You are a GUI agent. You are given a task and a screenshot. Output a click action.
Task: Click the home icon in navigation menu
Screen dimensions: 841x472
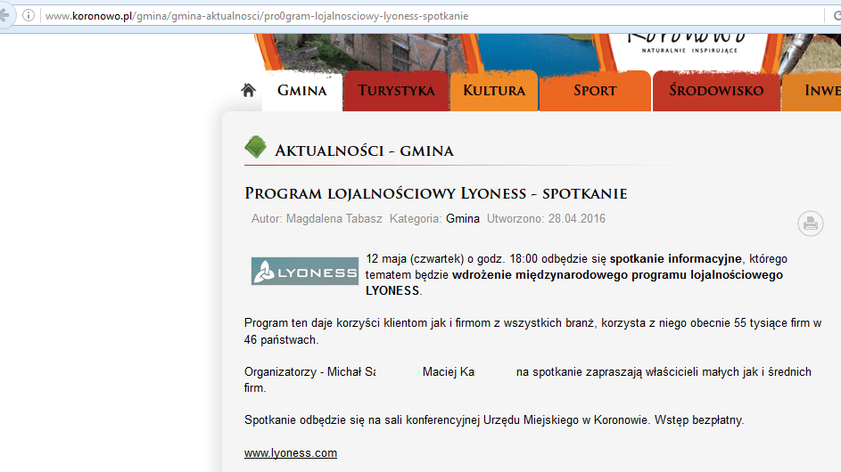coord(249,90)
